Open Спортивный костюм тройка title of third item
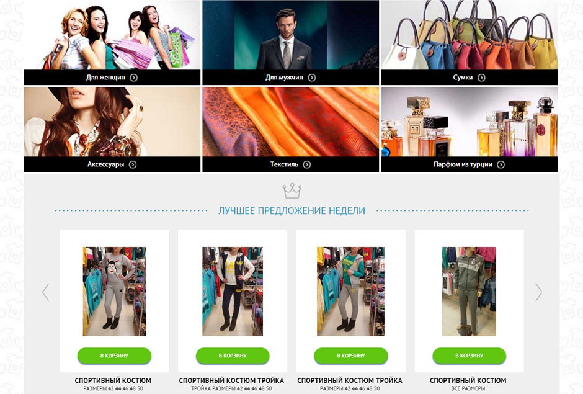Image resolution: width=583 pixels, height=394 pixels. pyautogui.click(x=350, y=380)
